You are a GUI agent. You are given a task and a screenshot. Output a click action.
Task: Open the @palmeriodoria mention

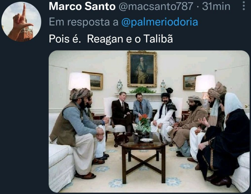pyautogui.click(x=160, y=22)
